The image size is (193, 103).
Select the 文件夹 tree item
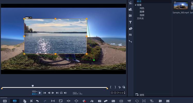pyautogui.click(x=140, y=19)
